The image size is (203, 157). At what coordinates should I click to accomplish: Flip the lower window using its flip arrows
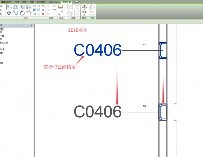click(x=144, y=106)
